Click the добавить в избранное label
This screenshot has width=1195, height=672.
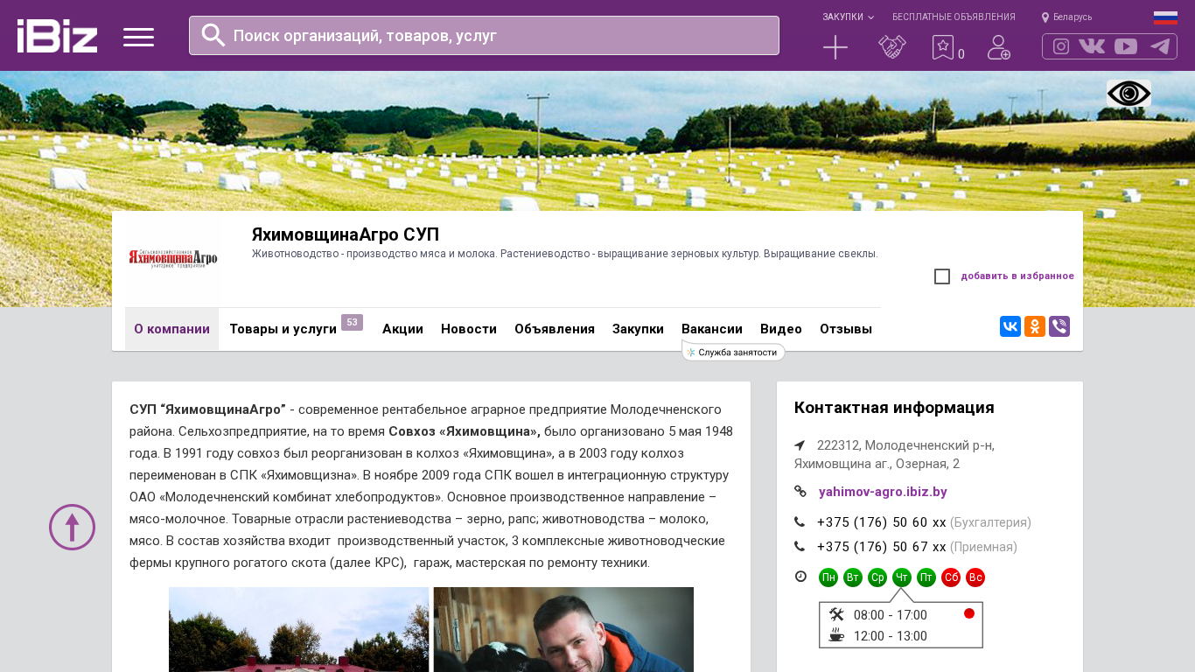click(x=1017, y=276)
